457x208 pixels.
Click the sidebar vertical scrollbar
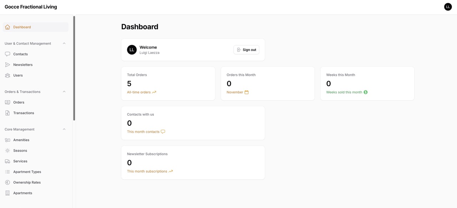click(74, 68)
